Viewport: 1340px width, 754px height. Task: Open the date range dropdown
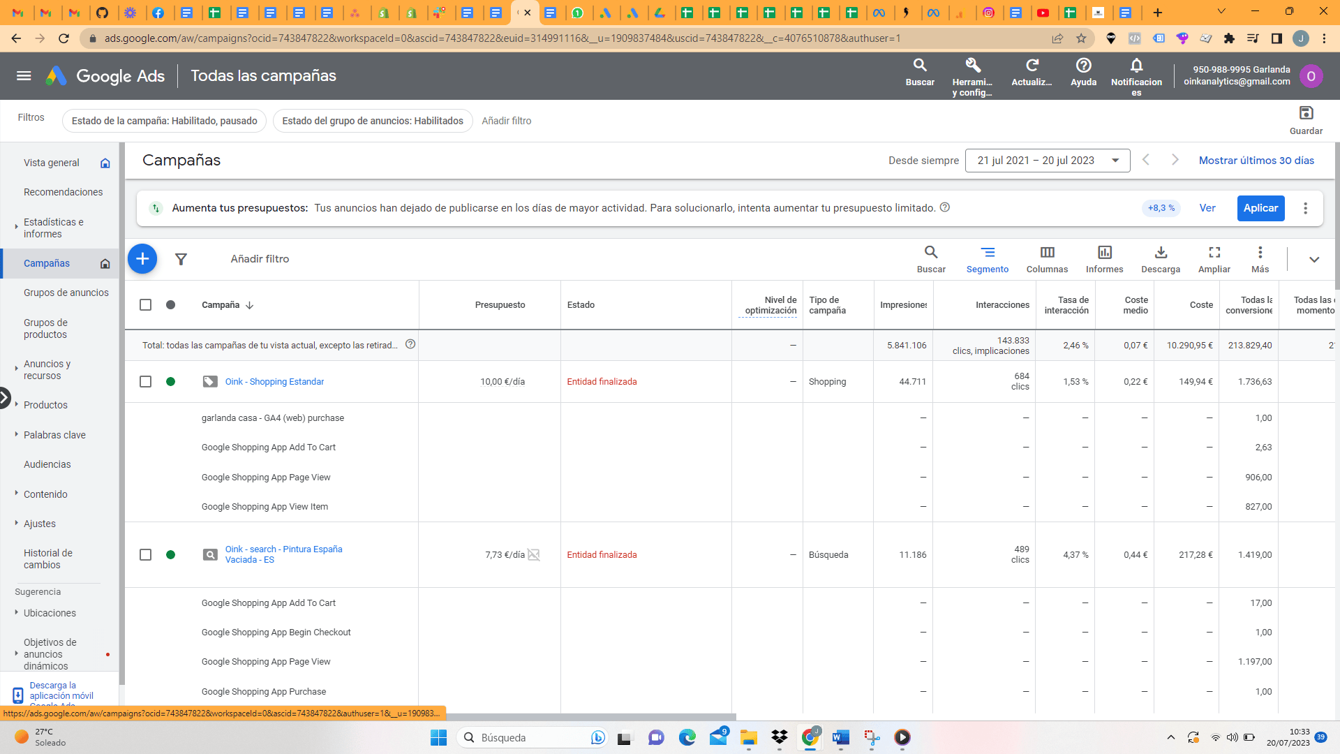pos(1047,161)
